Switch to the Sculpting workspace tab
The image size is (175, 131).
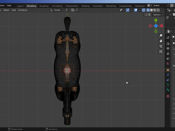44,6
